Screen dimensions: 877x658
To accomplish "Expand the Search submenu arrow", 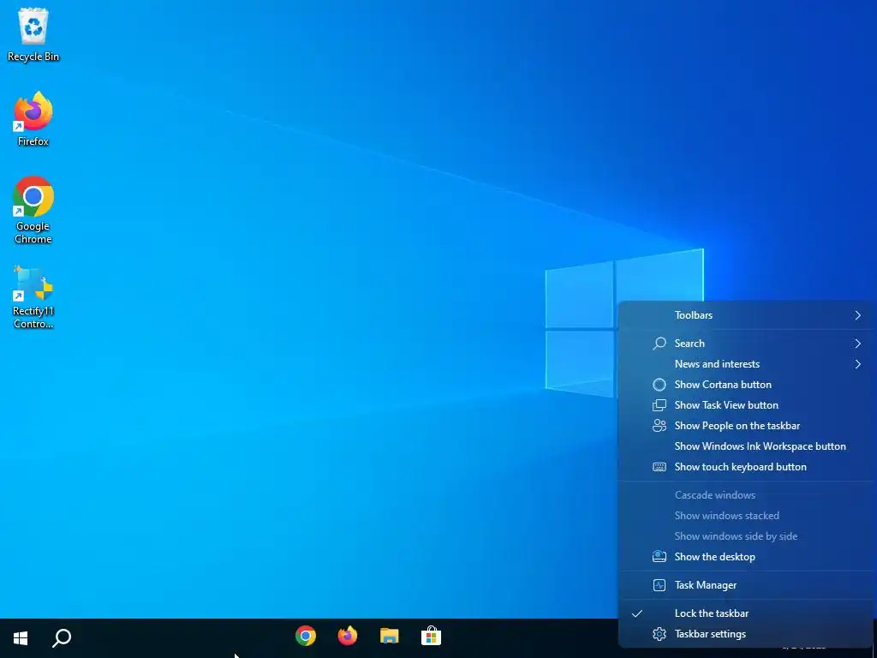I will point(858,344).
